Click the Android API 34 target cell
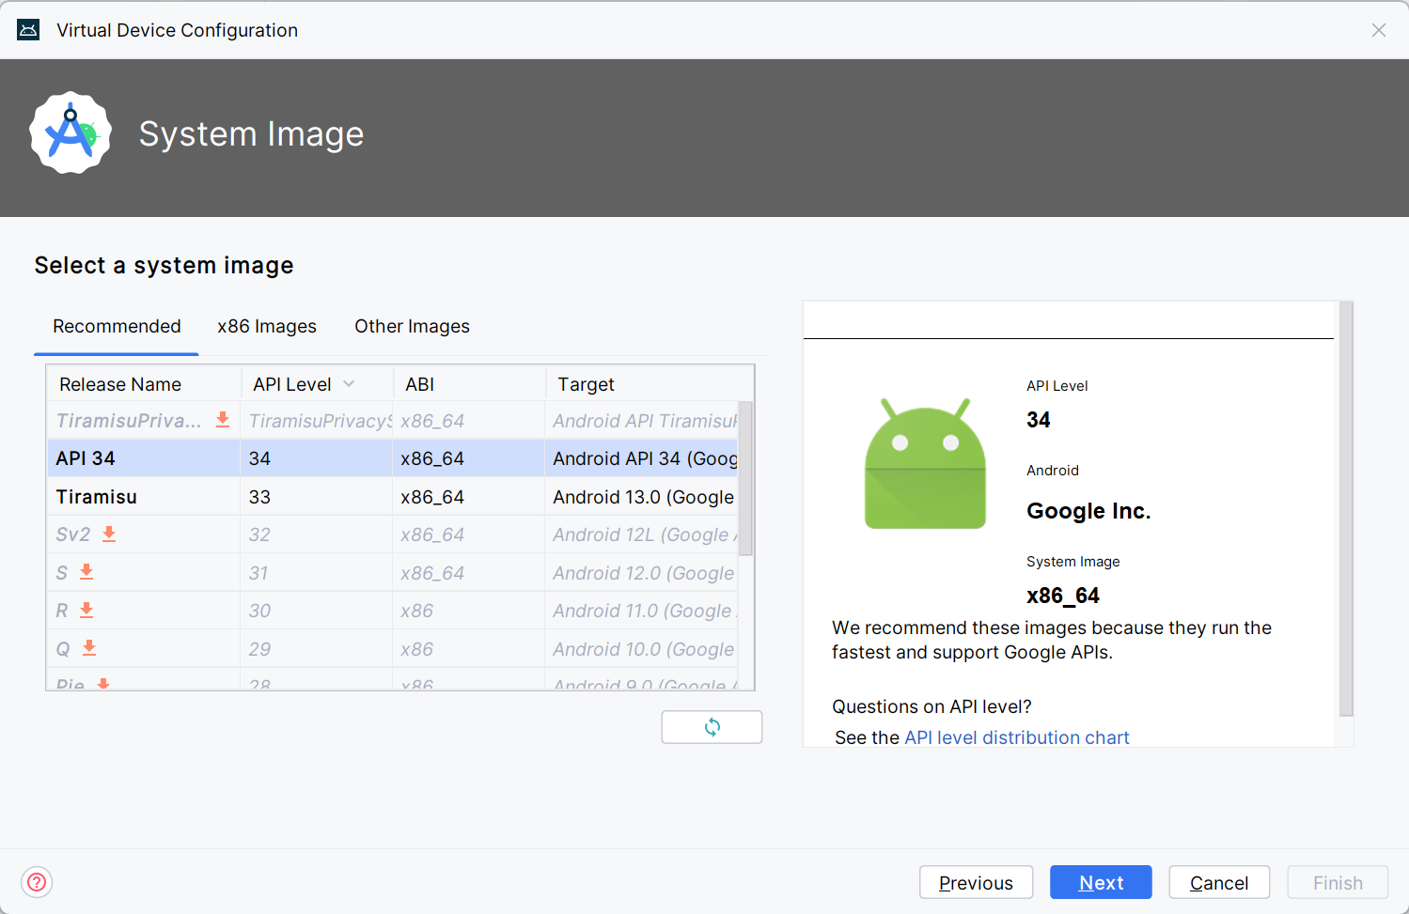The height and width of the screenshot is (914, 1409). 643,458
